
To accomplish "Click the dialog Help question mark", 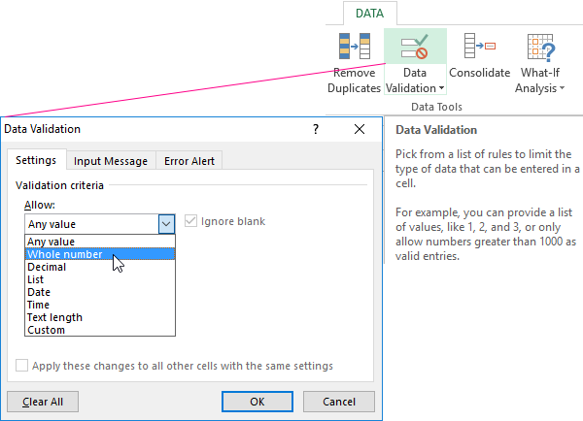I will click(x=316, y=129).
